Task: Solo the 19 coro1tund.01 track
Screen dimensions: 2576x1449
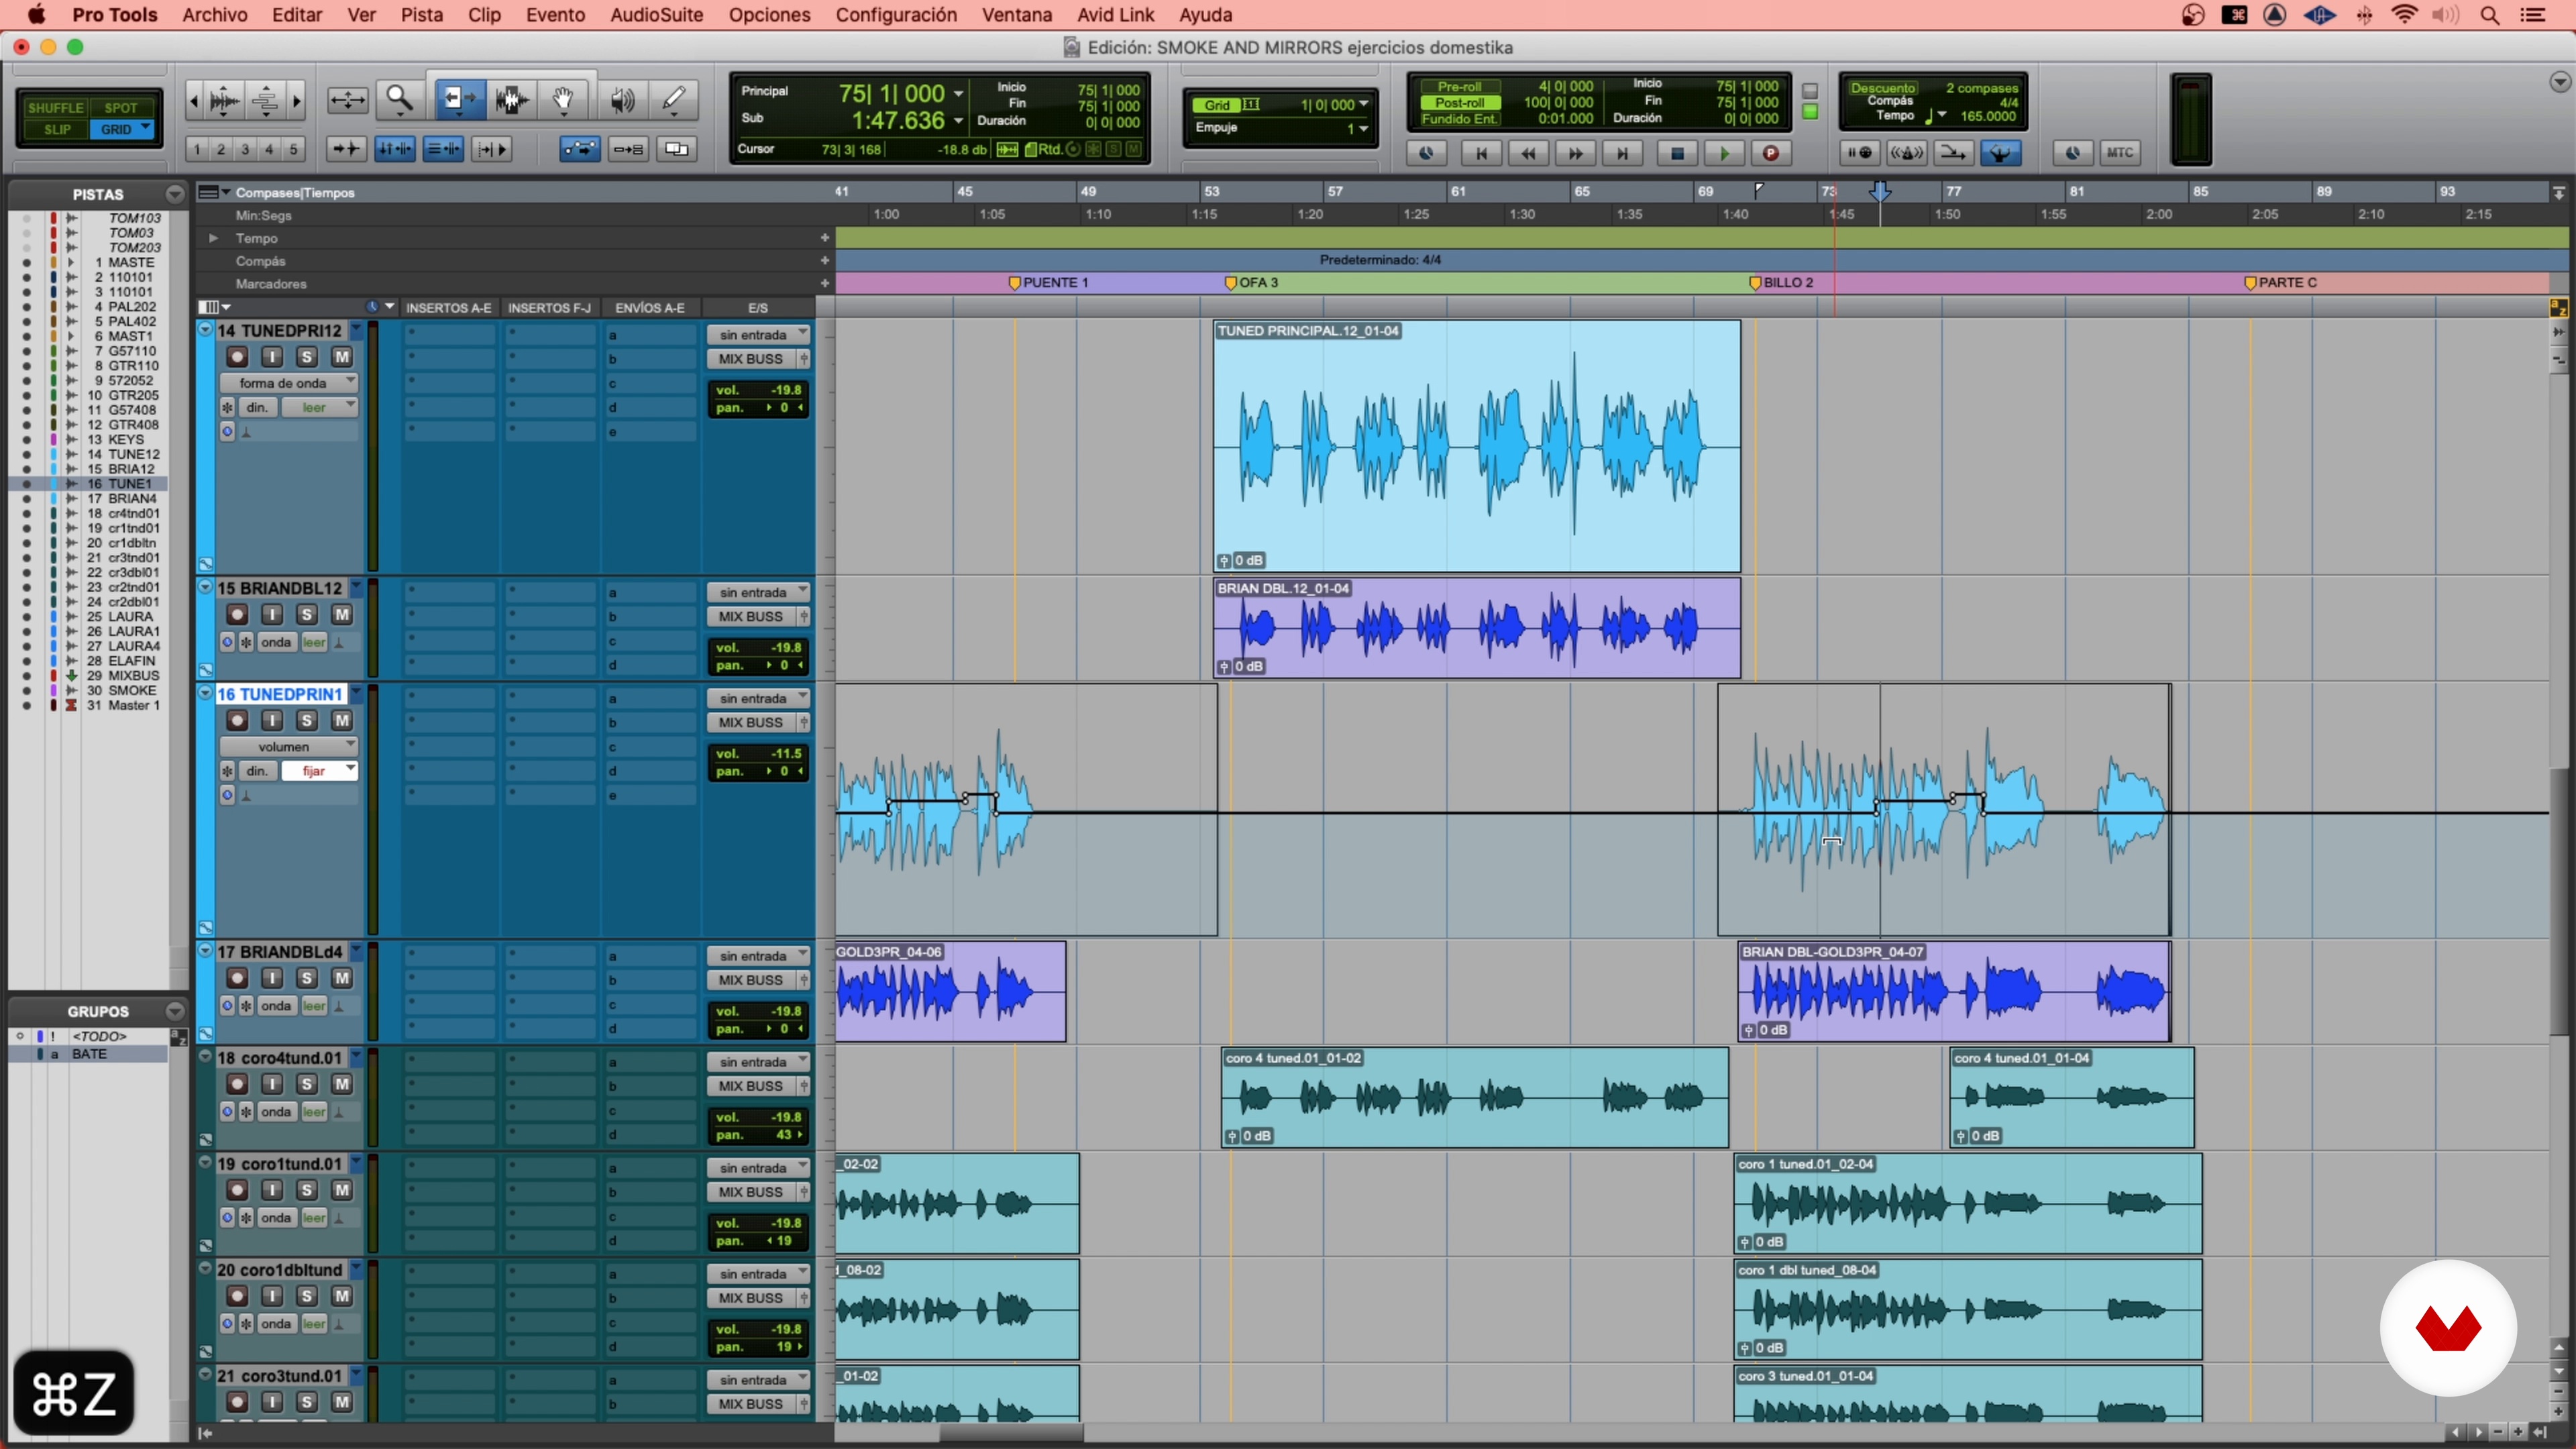Action: [307, 1191]
